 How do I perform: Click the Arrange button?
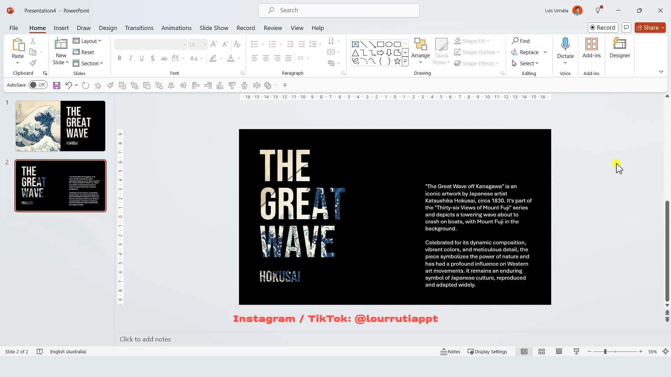pyautogui.click(x=420, y=51)
